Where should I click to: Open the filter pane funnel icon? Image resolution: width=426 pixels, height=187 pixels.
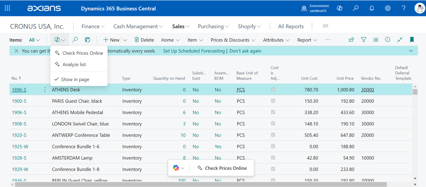[363, 40]
